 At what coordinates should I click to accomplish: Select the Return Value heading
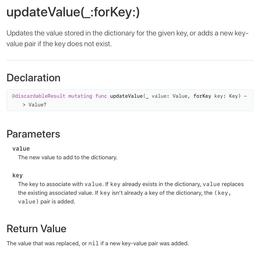(x=36, y=229)
